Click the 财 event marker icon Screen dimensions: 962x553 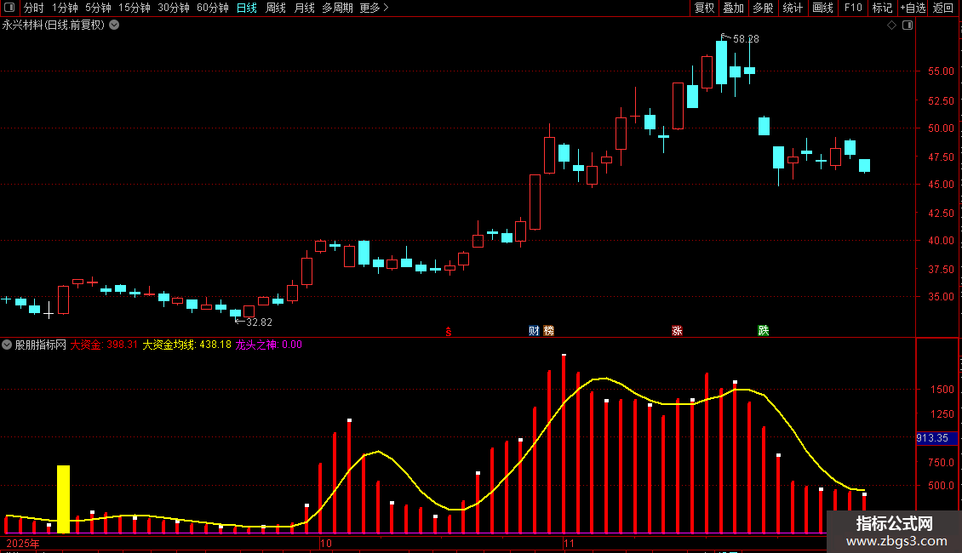(x=534, y=331)
